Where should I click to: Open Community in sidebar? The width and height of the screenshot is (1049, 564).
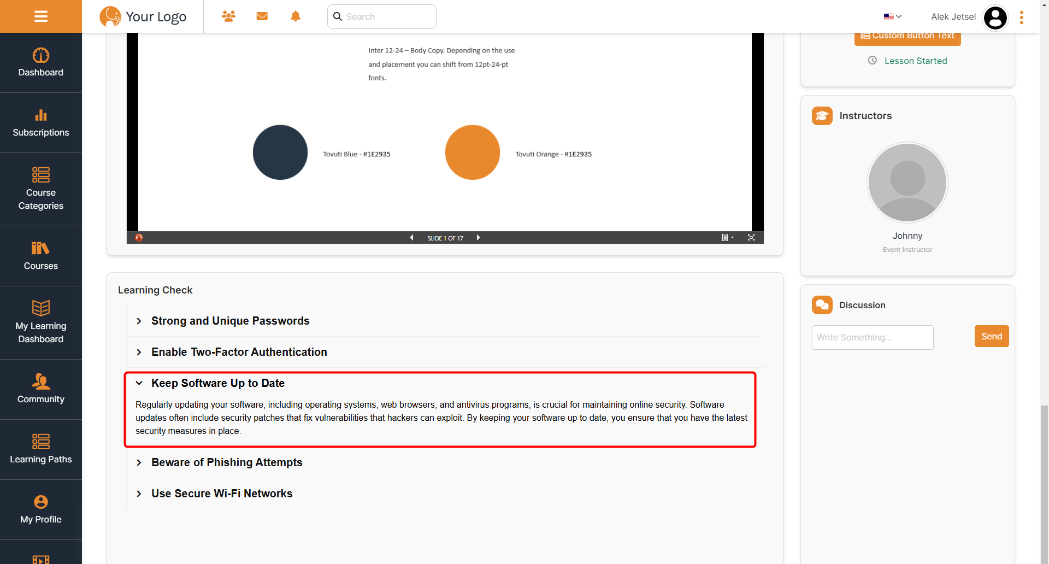click(x=41, y=390)
